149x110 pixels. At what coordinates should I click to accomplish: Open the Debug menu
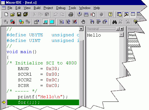click(x=61, y=8)
